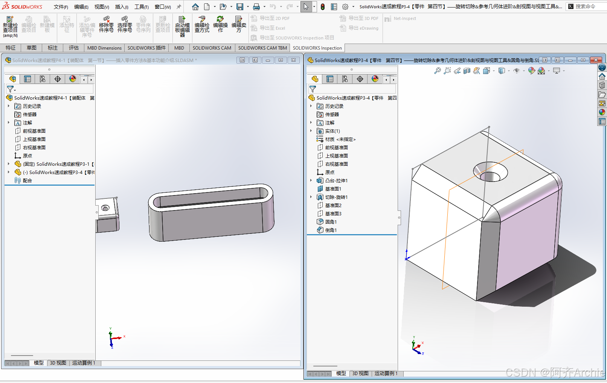Click Net-Inspect button
The image size is (607, 383).
(400, 18)
